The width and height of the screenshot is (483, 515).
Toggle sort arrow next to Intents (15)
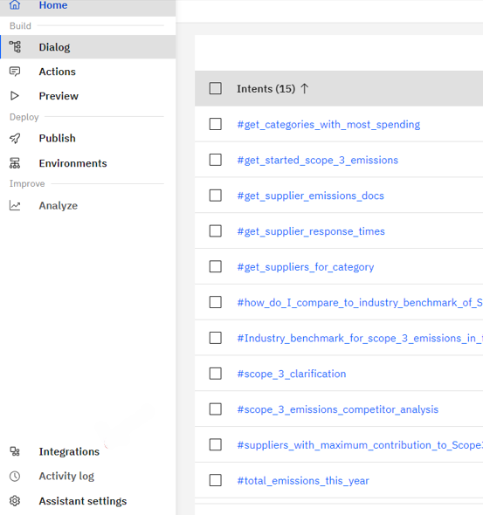point(305,88)
